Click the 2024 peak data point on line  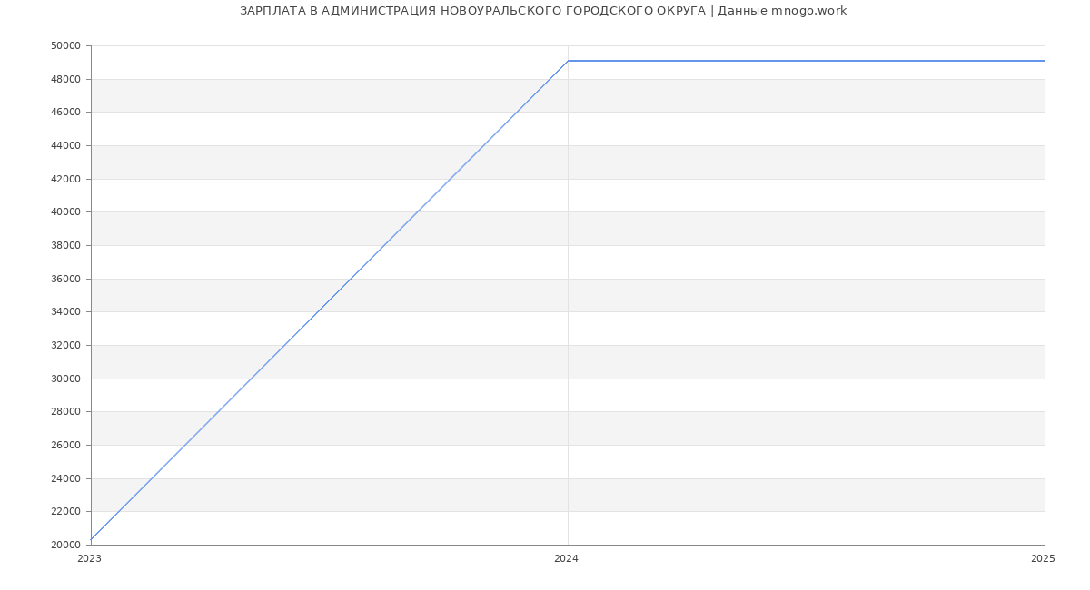pos(568,61)
